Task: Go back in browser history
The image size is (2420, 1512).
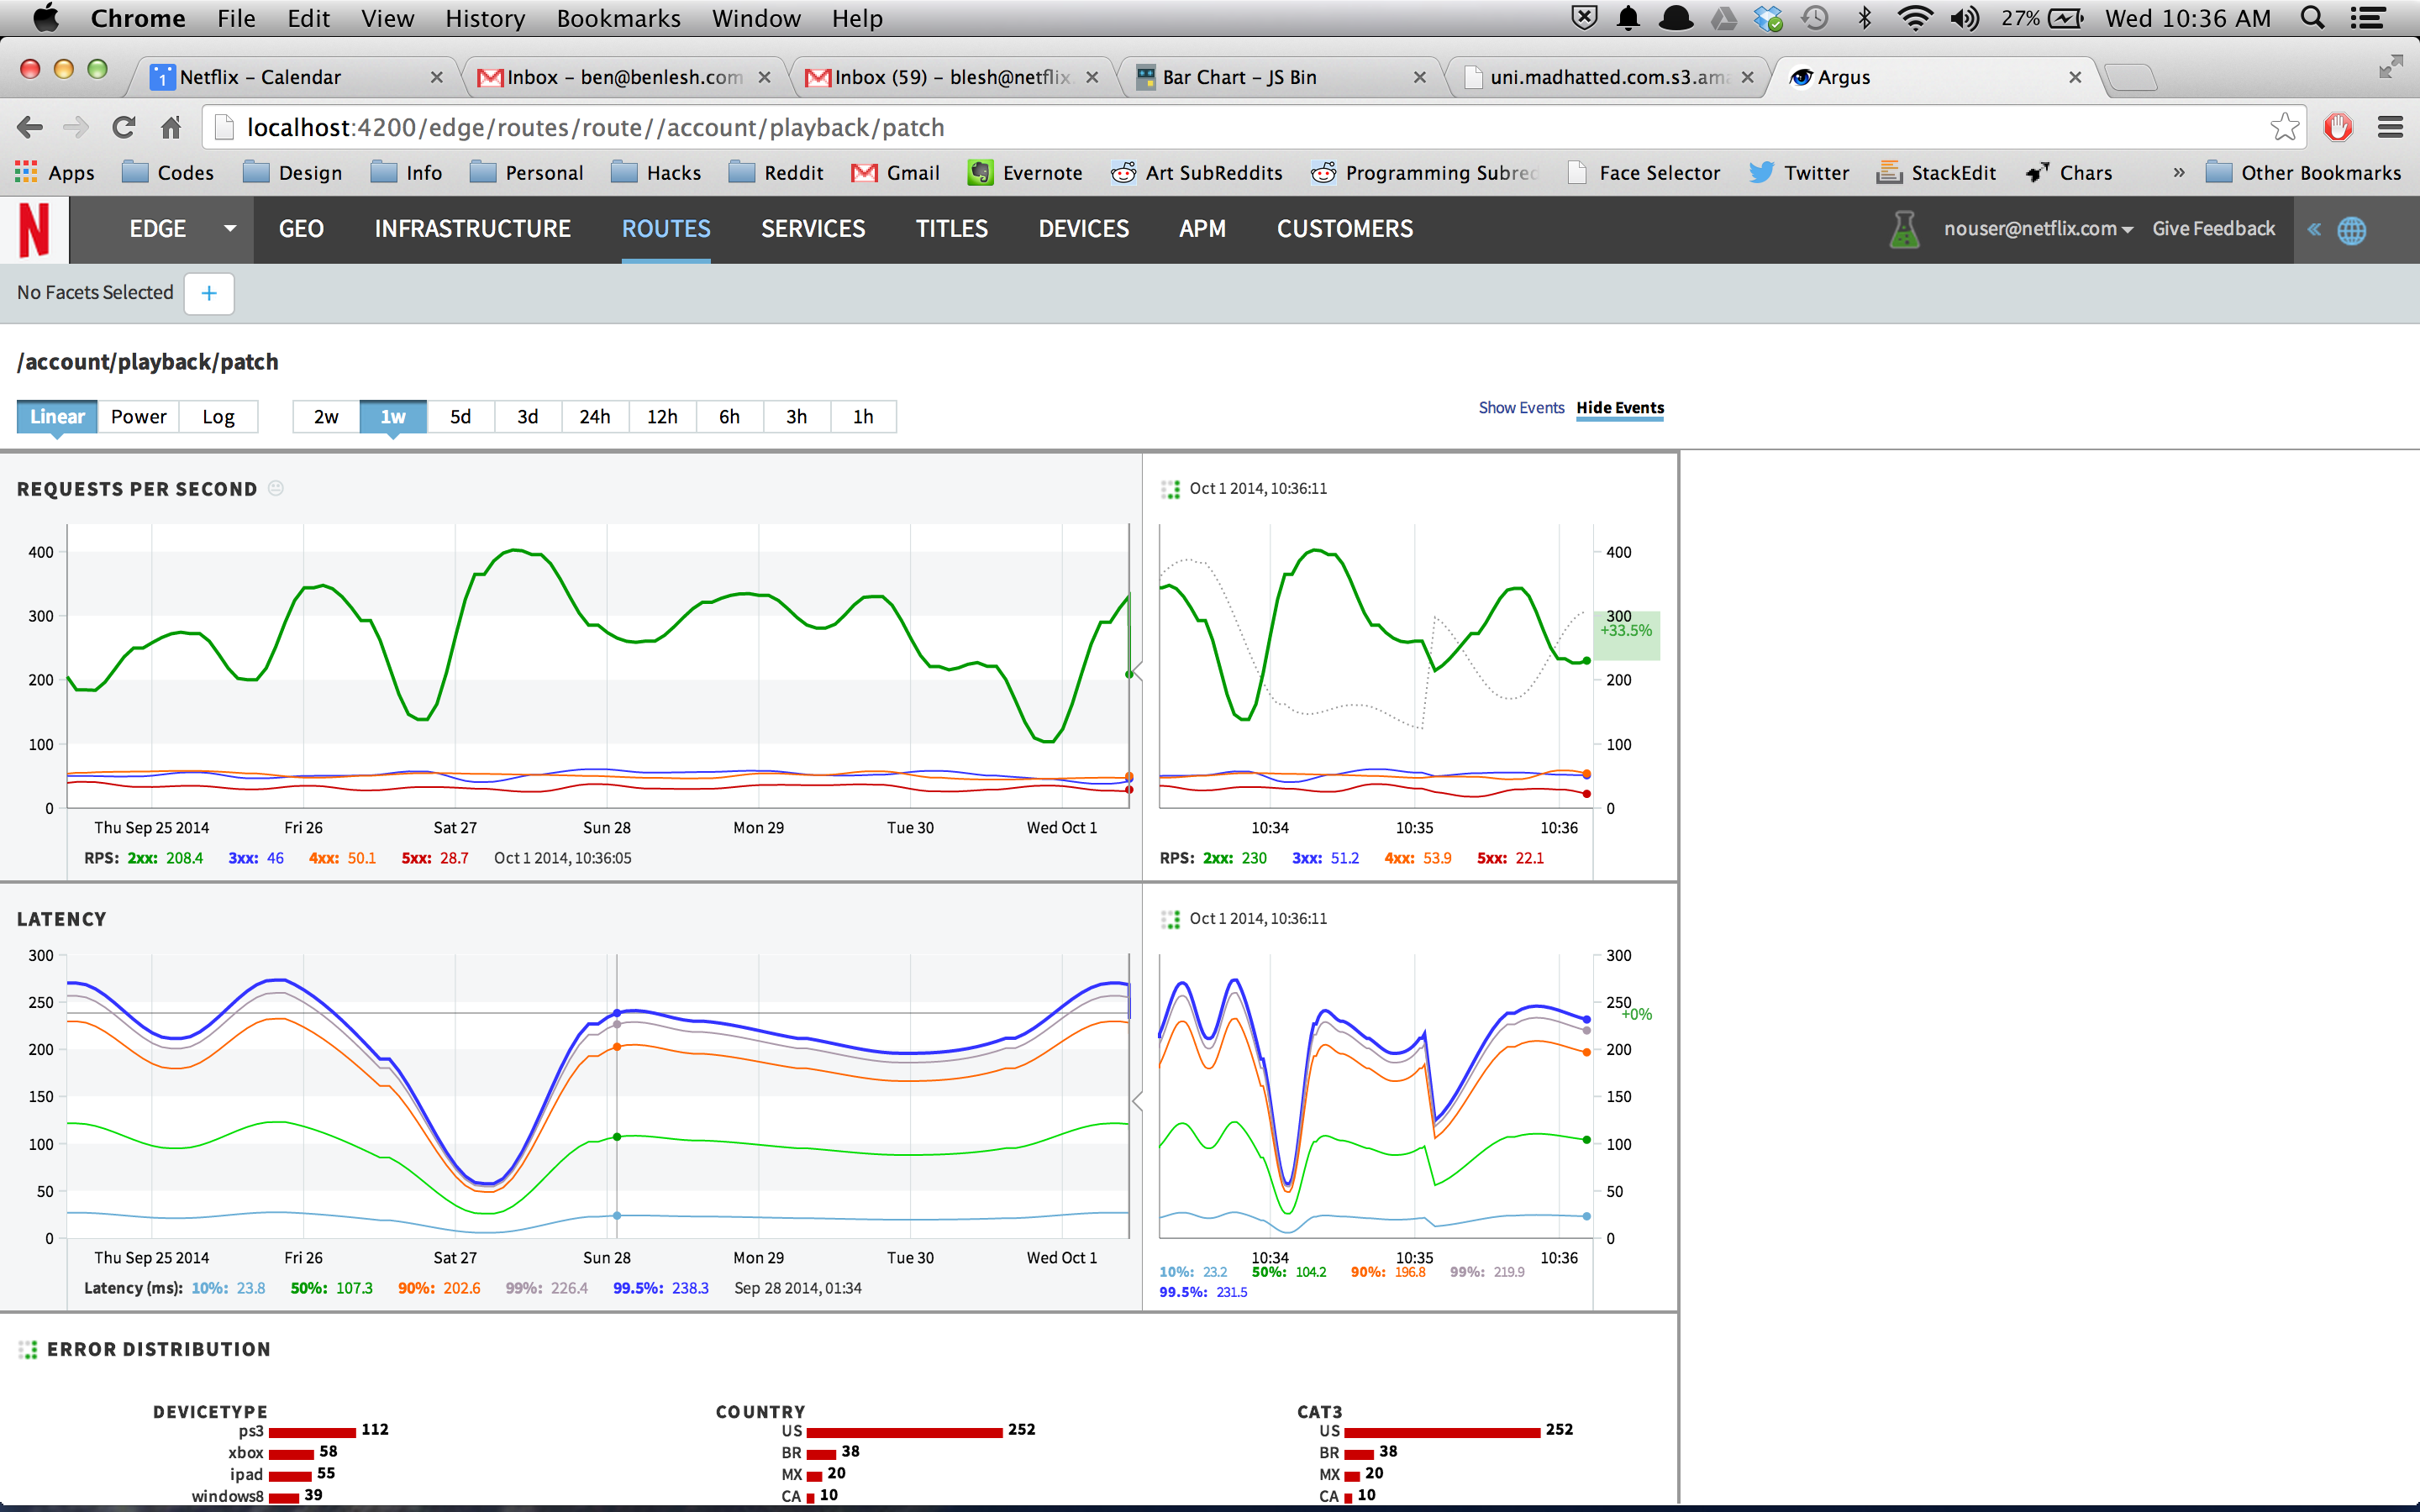Action: pyautogui.click(x=30, y=128)
